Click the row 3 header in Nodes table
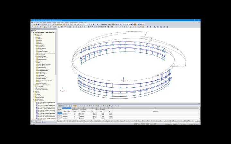The height and width of the screenshot is (144, 231). pyautogui.click(x=60, y=116)
